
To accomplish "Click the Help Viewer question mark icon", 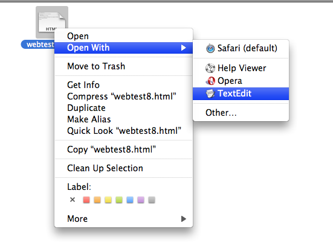I will coord(210,68).
